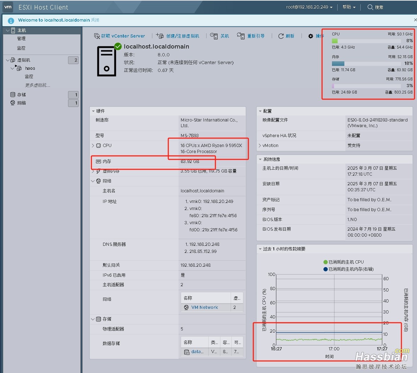Open the data... datastore link
The image size is (417, 373).
197,352
